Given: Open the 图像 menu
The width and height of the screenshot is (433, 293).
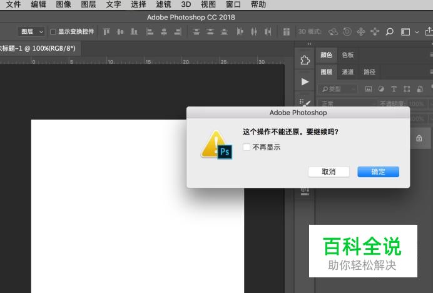Looking at the screenshot, I should point(63,4).
